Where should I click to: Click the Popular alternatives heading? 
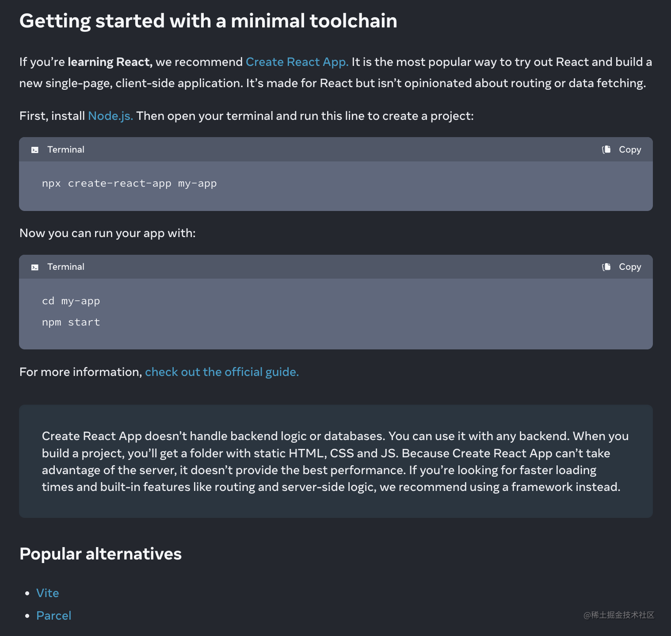pos(101,554)
